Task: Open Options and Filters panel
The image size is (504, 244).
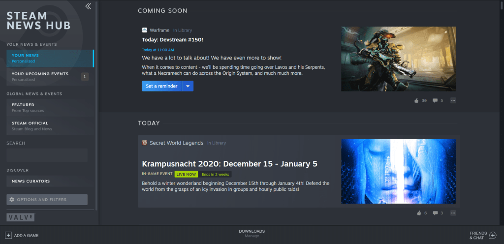Action: tap(47, 200)
